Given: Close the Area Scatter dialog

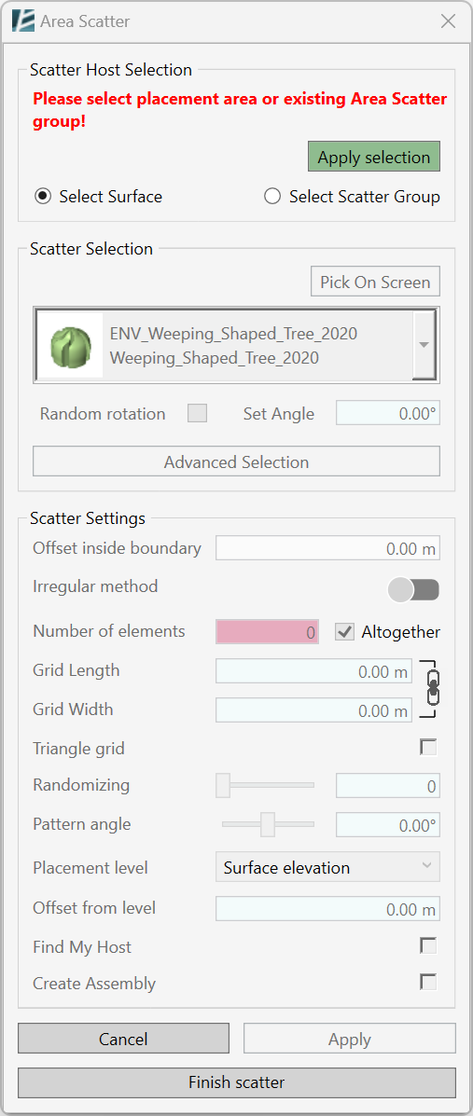Looking at the screenshot, I should (448, 21).
